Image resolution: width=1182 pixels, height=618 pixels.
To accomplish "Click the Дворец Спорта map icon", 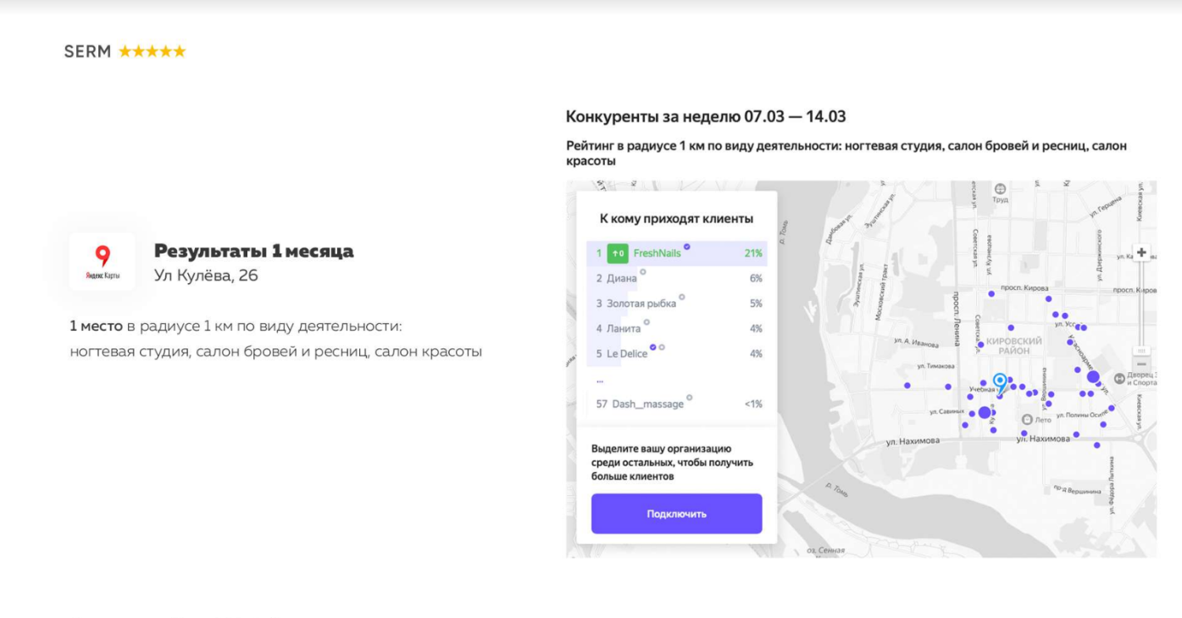I will point(1119,377).
